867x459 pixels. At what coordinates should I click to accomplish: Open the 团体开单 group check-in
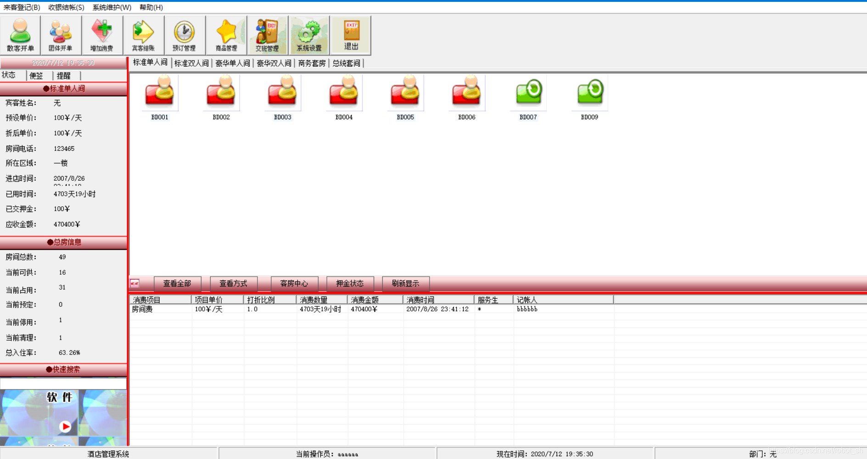click(x=61, y=35)
